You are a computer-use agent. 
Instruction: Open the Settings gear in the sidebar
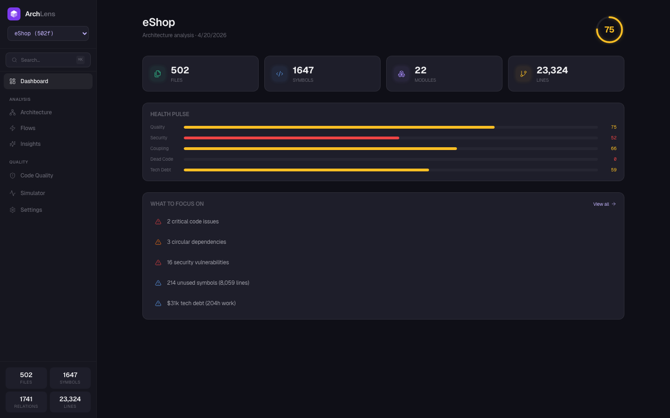tap(12, 209)
